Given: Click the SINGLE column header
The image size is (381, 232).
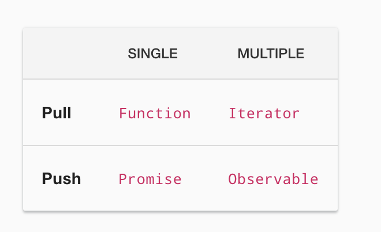Looking at the screenshot, I should [152, 54].
